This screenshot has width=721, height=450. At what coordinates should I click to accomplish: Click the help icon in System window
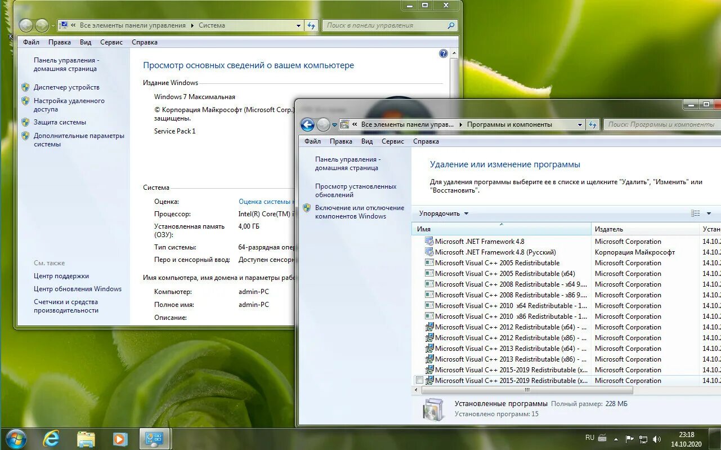pyautogui.click(x=444, y=54)
